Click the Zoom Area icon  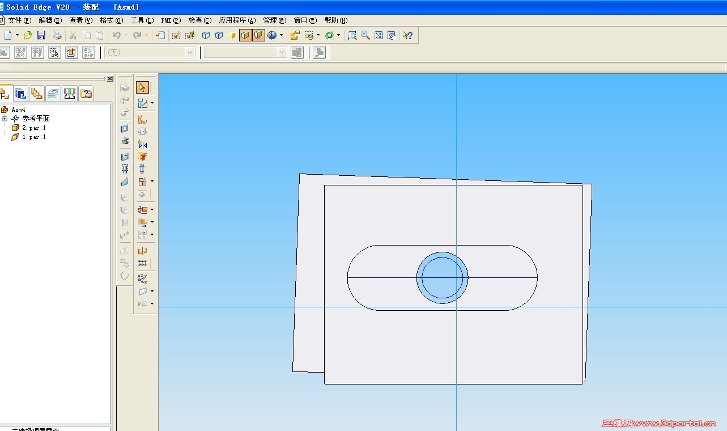[352, 35]
